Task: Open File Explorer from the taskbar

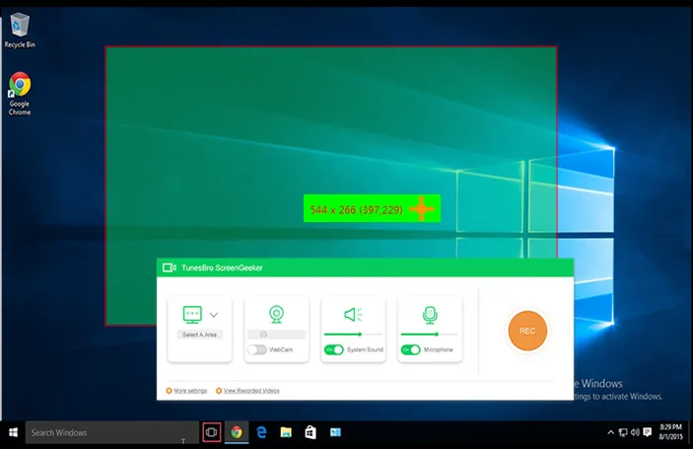Action: tap(286, 432)
